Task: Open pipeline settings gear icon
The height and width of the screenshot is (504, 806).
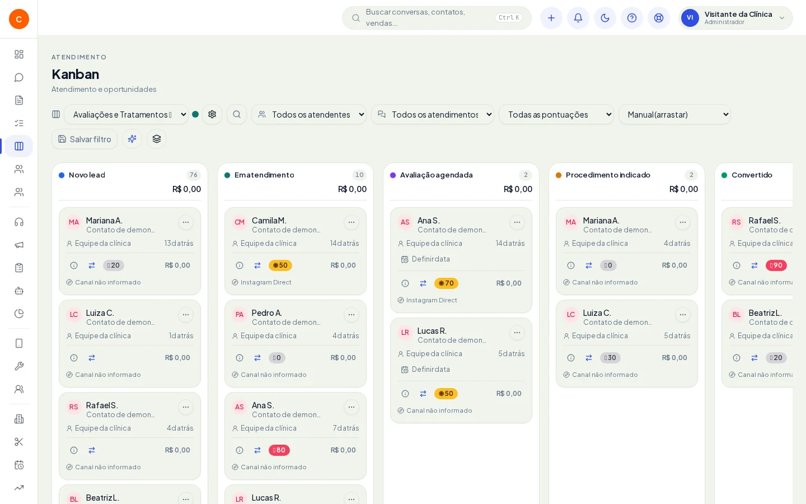Action: point(212,114)
